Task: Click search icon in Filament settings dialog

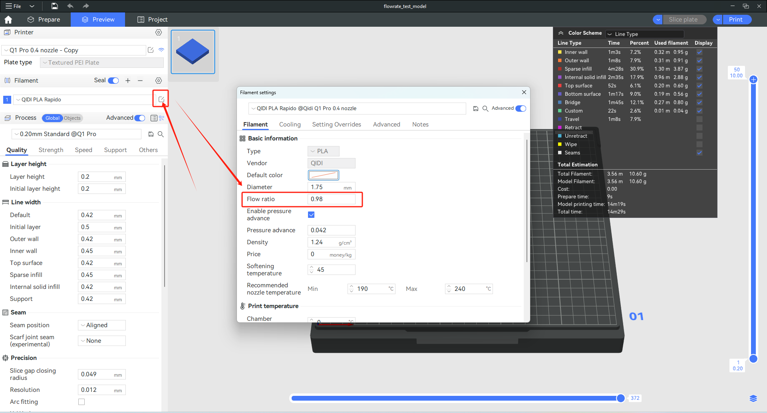Action: click(485, 109)
